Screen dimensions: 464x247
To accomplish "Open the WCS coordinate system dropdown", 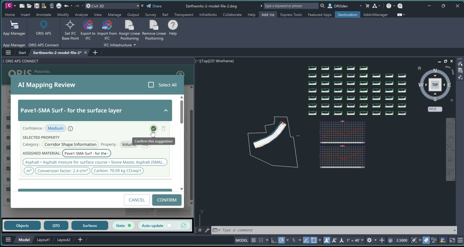I will pos(435,109).
